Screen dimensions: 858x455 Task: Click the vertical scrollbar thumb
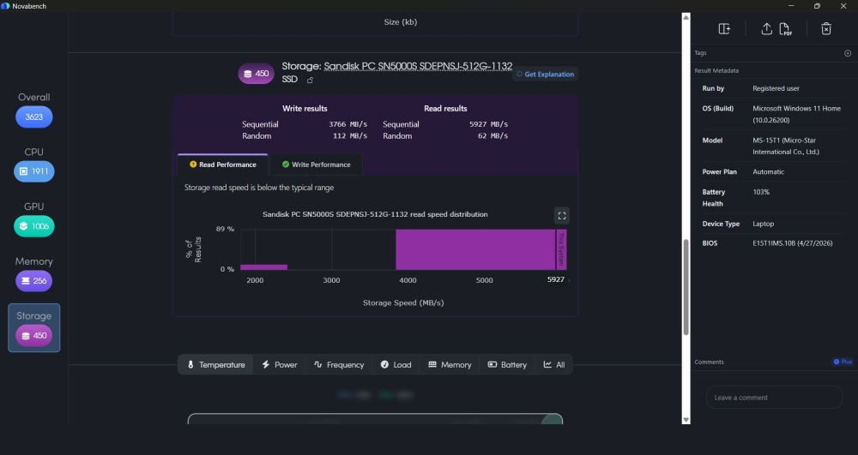[x=686, y=287]
